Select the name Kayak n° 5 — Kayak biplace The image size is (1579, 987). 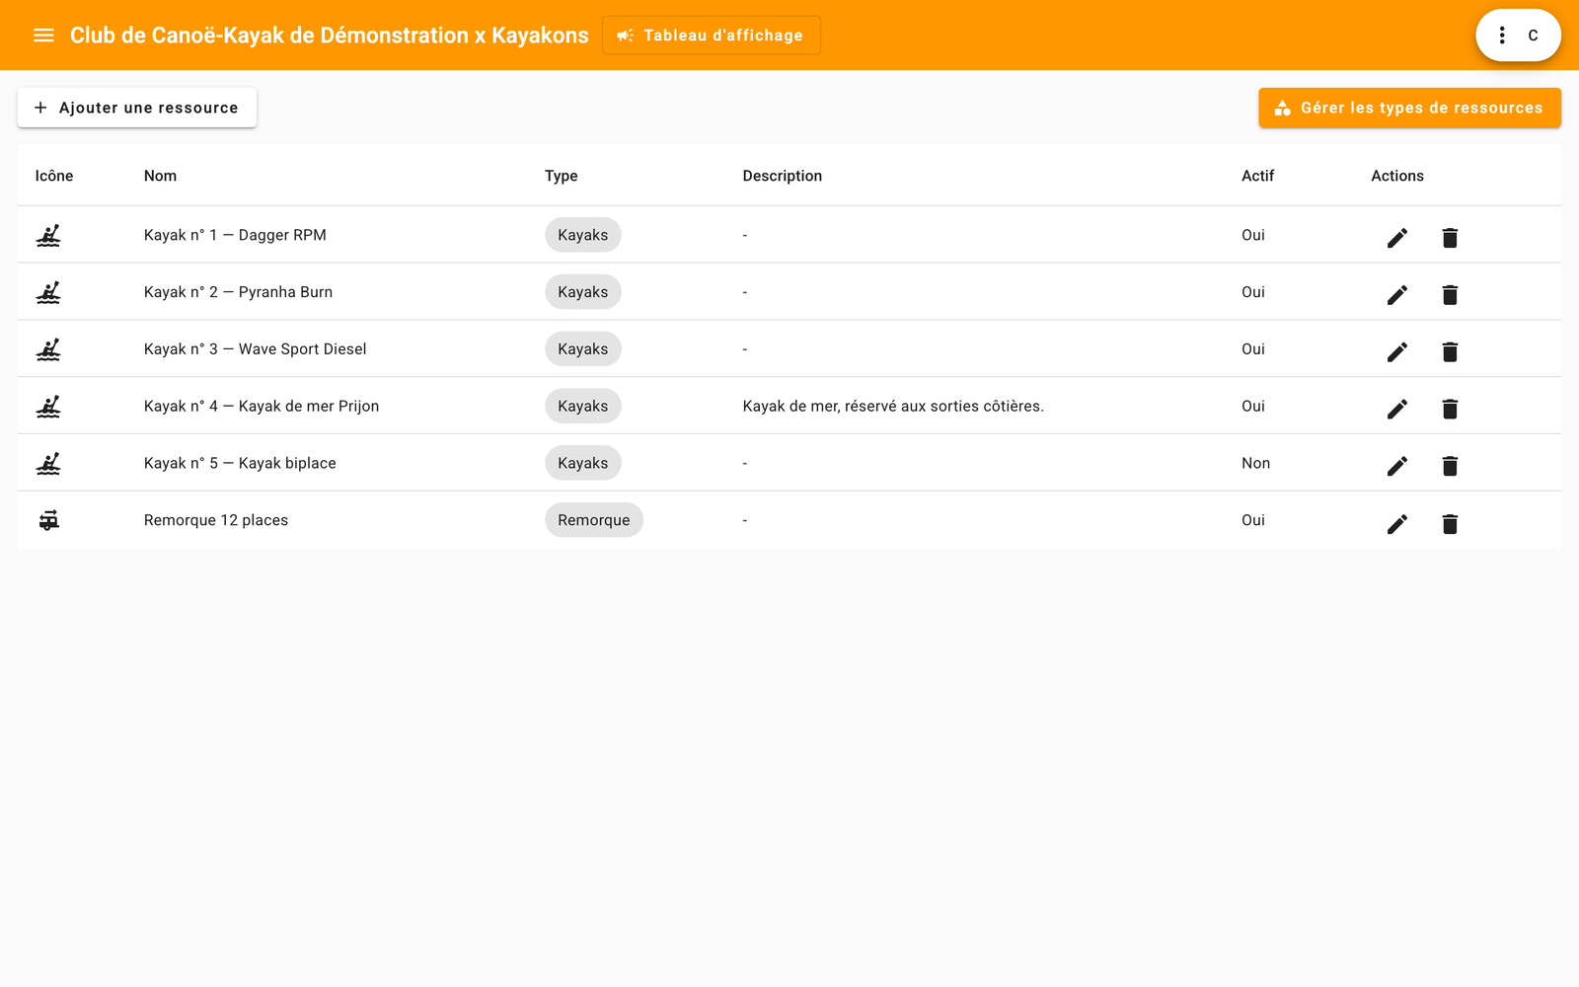[x=240, y=464]
